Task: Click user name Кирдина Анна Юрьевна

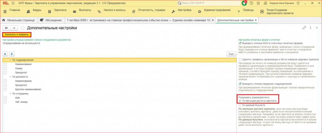Action: pos(282,3)
